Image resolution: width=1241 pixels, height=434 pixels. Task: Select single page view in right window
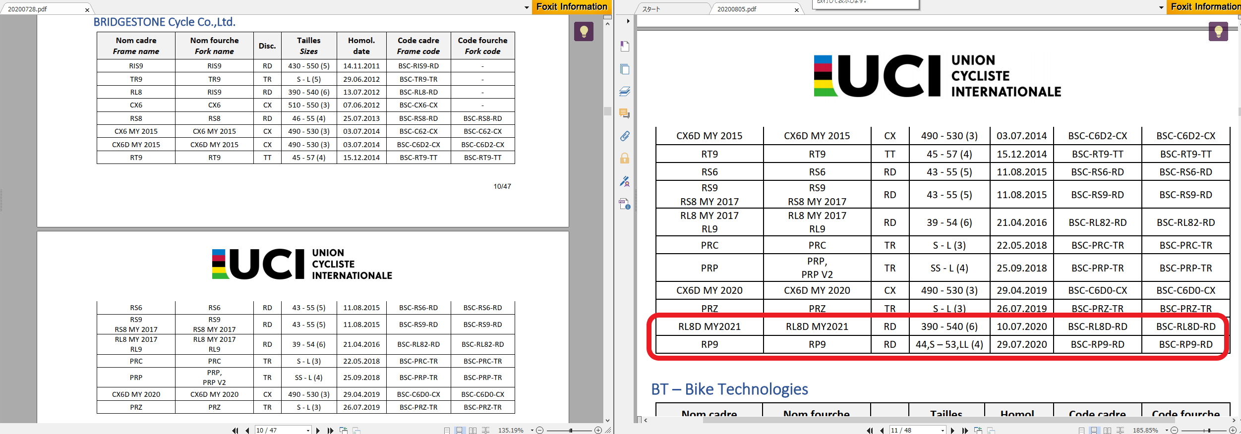click(1082, 431)
